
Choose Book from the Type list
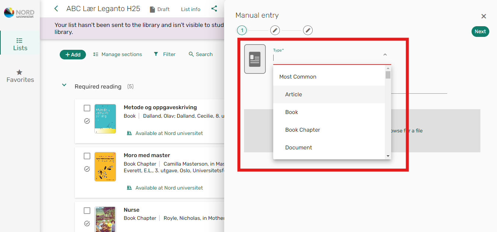(x=329, y=112)
